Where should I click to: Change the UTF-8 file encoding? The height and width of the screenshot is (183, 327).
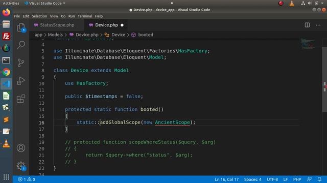pyautogui.click(x=272, y=179)
